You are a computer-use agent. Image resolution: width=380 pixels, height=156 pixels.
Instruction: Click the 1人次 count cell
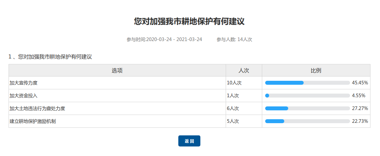pyautogui.click(x=233, y=96)
